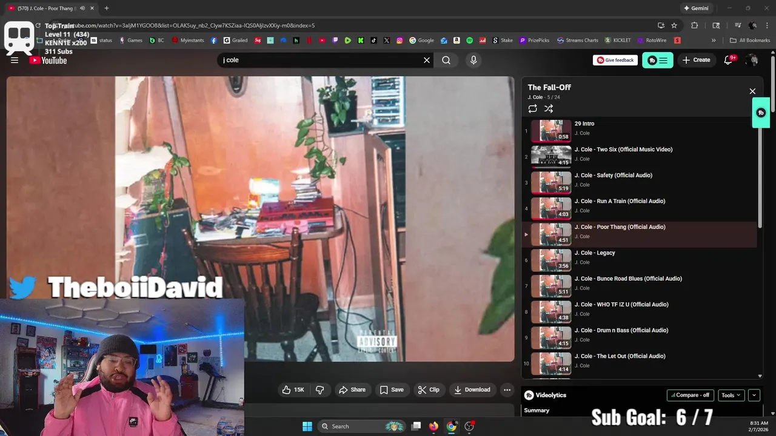Toggle Videolytics Compare - off button
The height and width of the screenshot is (436, 776).
tap(691, 395)
